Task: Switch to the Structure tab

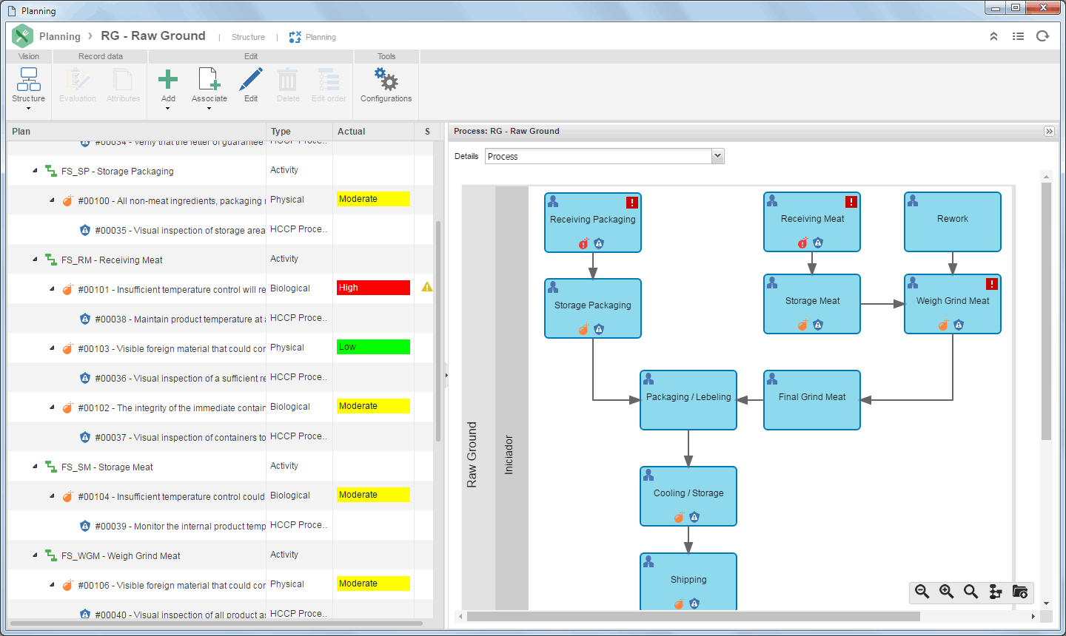Action: 248,37
